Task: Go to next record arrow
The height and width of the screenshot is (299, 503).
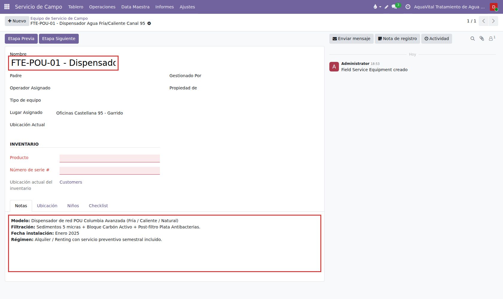Action: point(493,21)
